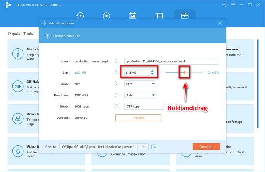Edit the output file name field

tap(171, 61)
